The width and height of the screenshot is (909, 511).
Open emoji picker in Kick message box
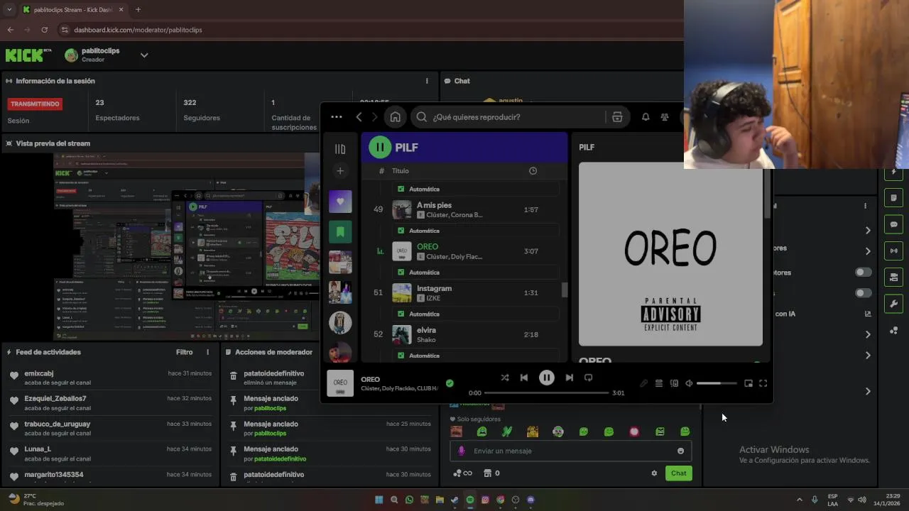(680, 451)
